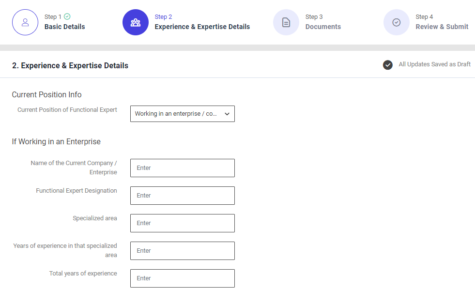Select the Step 2 group icon
This screenshot has width=475, height=290.
click(136, 22)
